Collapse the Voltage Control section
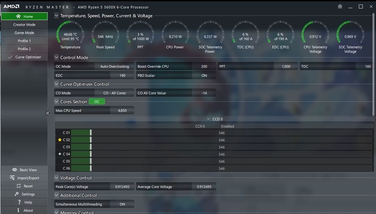The image size is (376, 214). coord(56,178)
